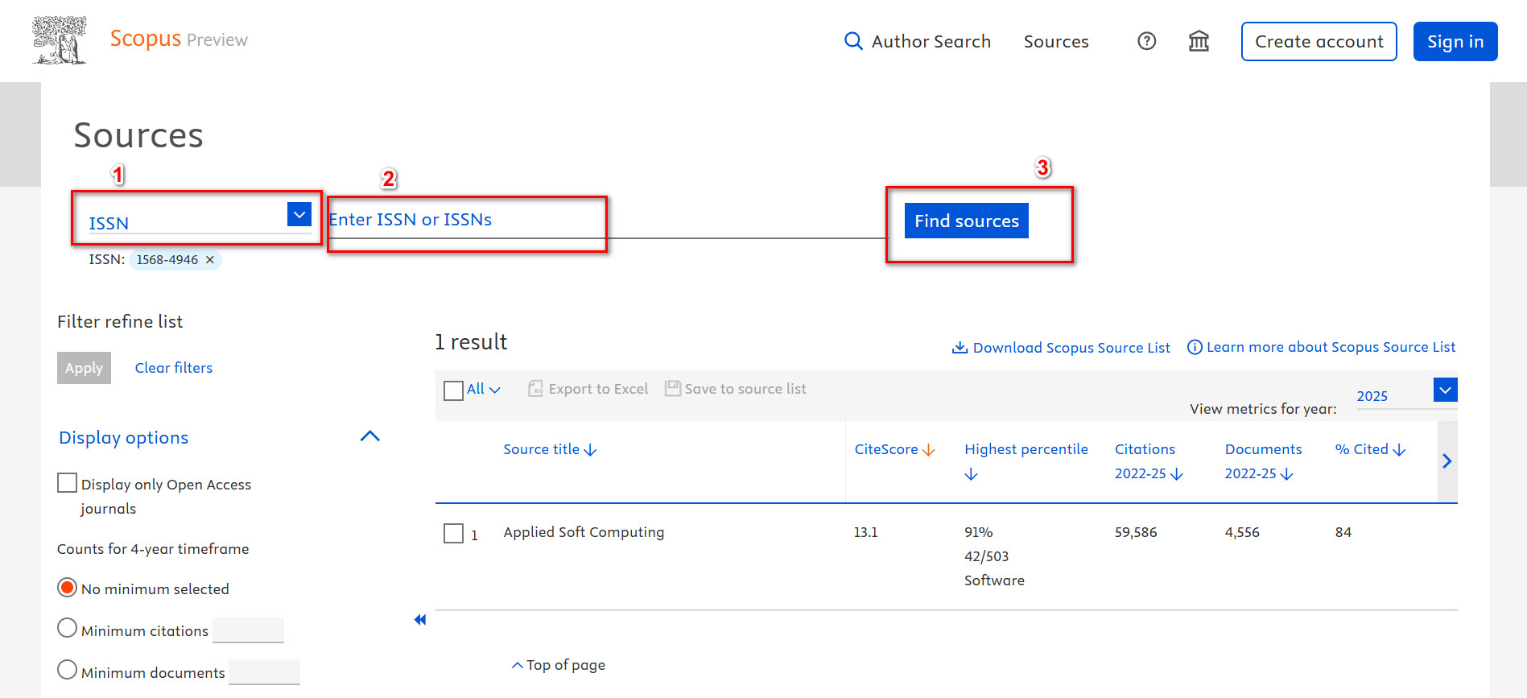Screen dimensions: 1527x698
Task: Click the CiteScore value 13.1
Action: click(x=866, y=532)
